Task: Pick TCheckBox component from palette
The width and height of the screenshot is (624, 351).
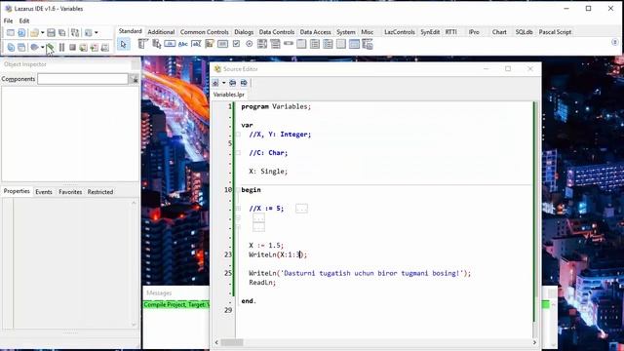Action: click(x=236, y=44)
